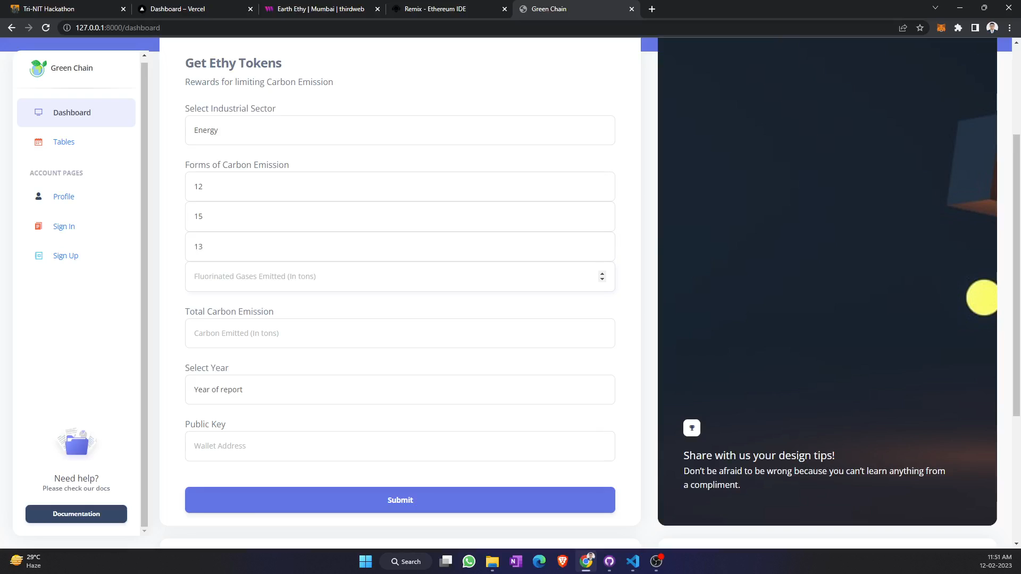
Task: Click the page vertical scrollbar
Action: [x=1016, y=275]
